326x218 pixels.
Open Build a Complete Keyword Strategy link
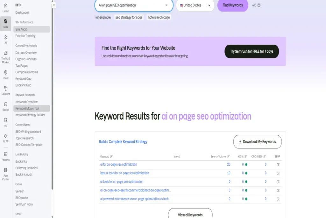coord(123,142)
